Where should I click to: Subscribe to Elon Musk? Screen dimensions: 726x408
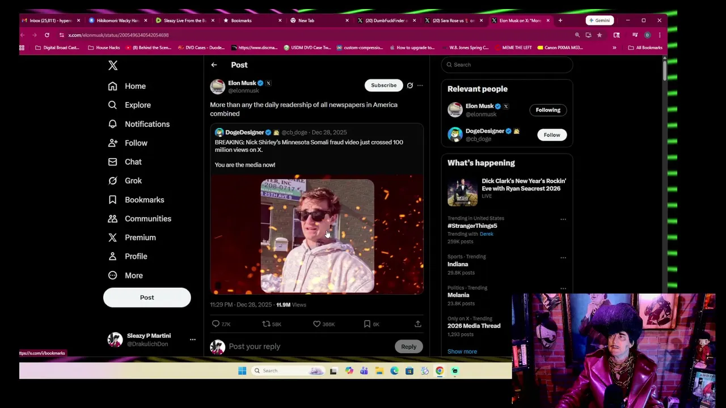(x=383, y=85)
